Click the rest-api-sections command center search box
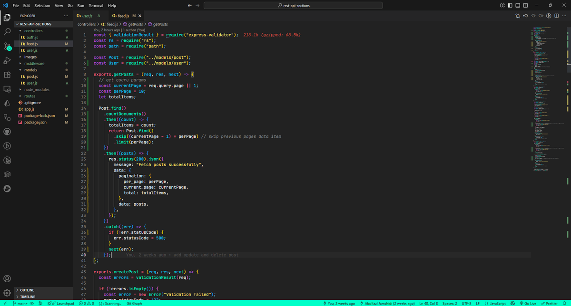Image resolution: width=571 pixels, height=306 pixels. (x=293, y=5)
